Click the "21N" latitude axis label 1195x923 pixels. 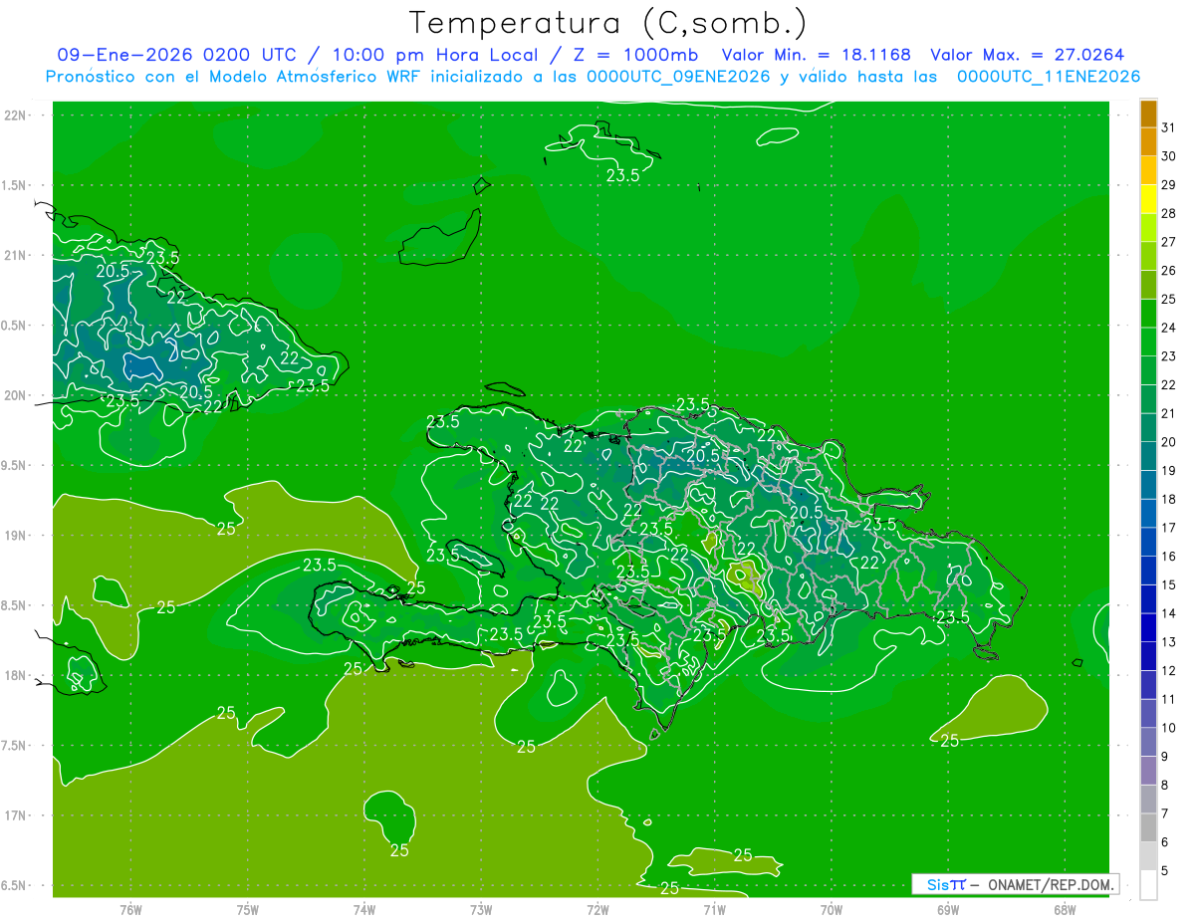(x=15, y=255)
